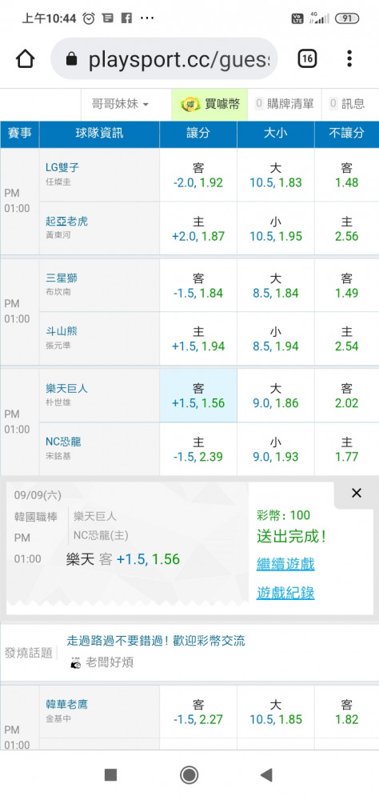Open the 購牌清單 tab
The image size is (379, 800).
[284, 105]
